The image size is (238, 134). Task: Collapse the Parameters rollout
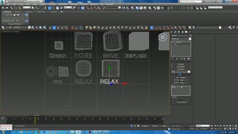(x=181, y=69)
